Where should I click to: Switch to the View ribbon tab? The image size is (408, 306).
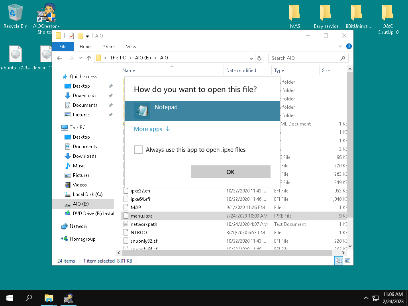(131, 47)
